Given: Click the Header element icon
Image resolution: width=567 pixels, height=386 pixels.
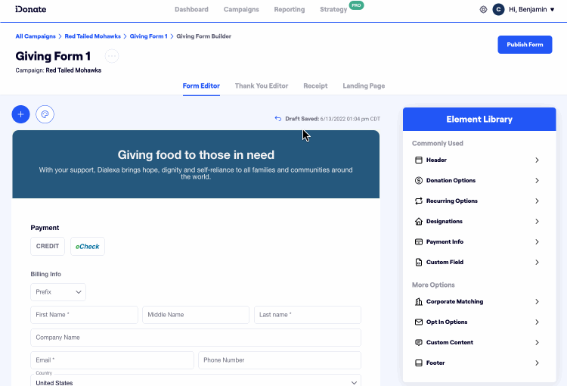Looking at the screenshot, I should (x=418, y=160).
